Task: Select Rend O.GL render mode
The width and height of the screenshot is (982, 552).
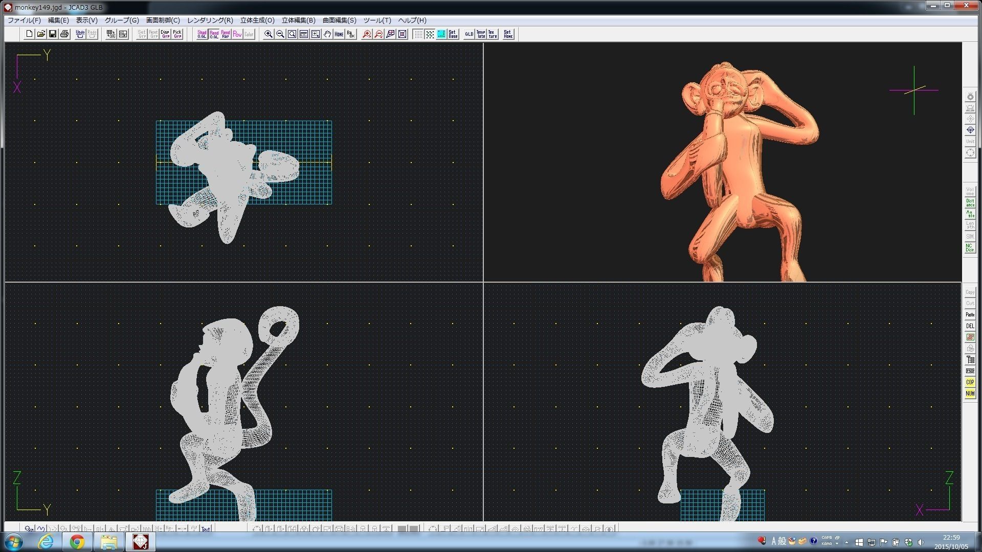Action: click(x=214, y=34)
